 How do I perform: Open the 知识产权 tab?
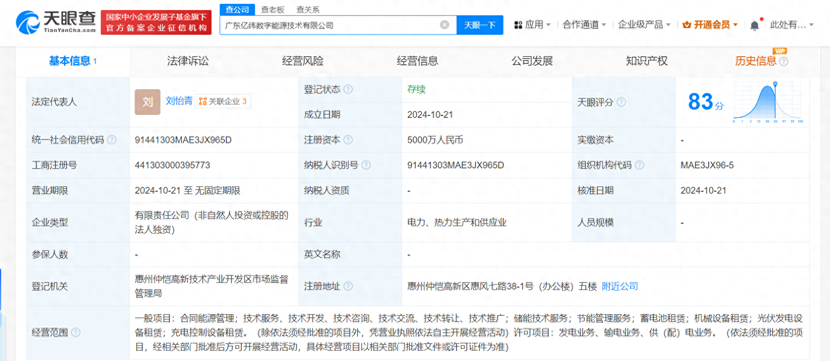tap(647, 61)
